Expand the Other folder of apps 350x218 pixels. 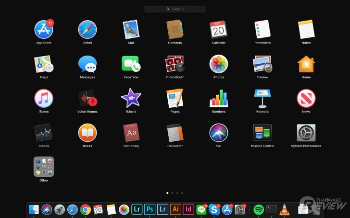coord(44,167)
